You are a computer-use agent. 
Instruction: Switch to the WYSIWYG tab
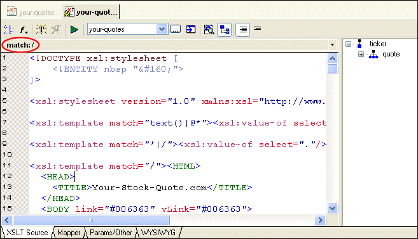tap(158, 233)
